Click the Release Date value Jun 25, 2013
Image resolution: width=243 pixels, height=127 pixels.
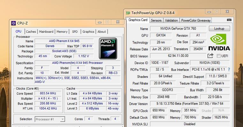pos(161,49)
